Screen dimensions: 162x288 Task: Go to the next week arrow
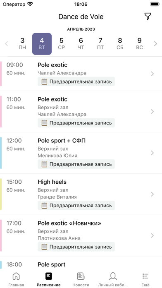click(x=155, y=44)
